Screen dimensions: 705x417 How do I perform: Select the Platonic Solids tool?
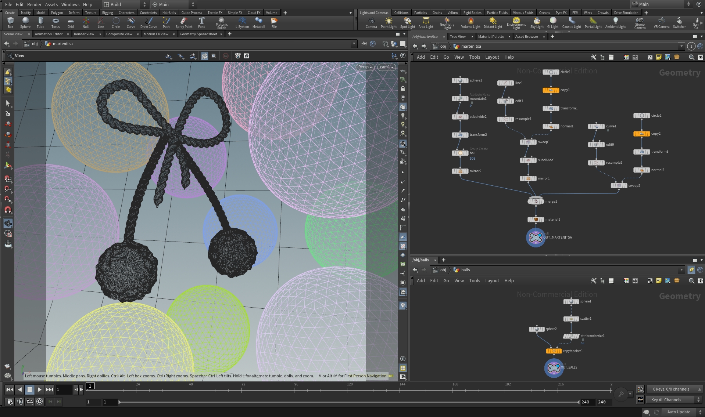222,23
